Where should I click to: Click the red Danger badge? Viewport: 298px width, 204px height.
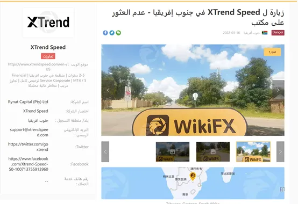[x=278, y=33]
